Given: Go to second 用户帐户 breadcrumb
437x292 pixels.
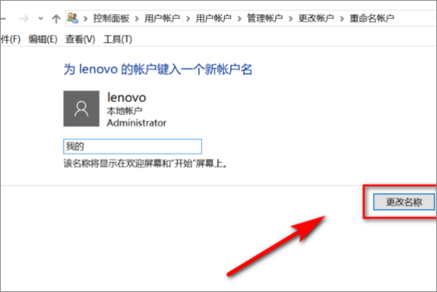Looking at the screenshot, I should tap(213, 18).
